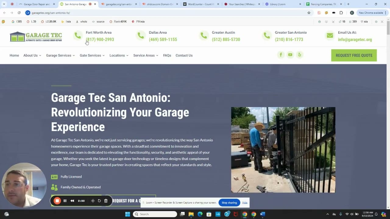Open Garage Tec Facebook page icon
The width and height of the screenshot is (390, 219).
281,55
